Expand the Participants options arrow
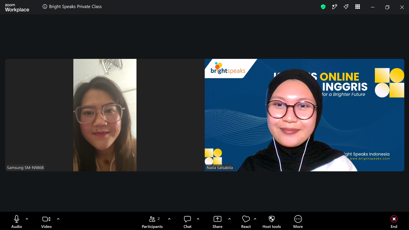This screenshot has width=409, height=230. tap(169, 219)
